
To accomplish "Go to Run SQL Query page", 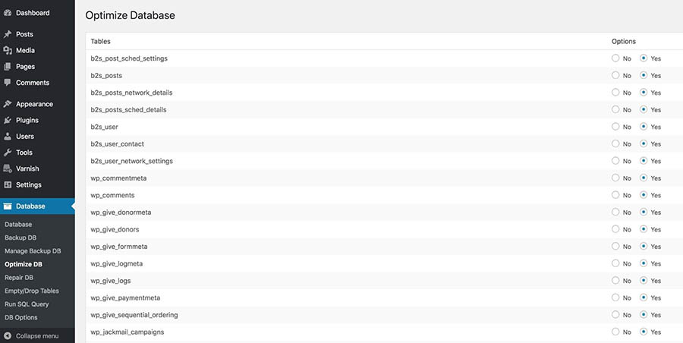I will (x=27, y=304).
